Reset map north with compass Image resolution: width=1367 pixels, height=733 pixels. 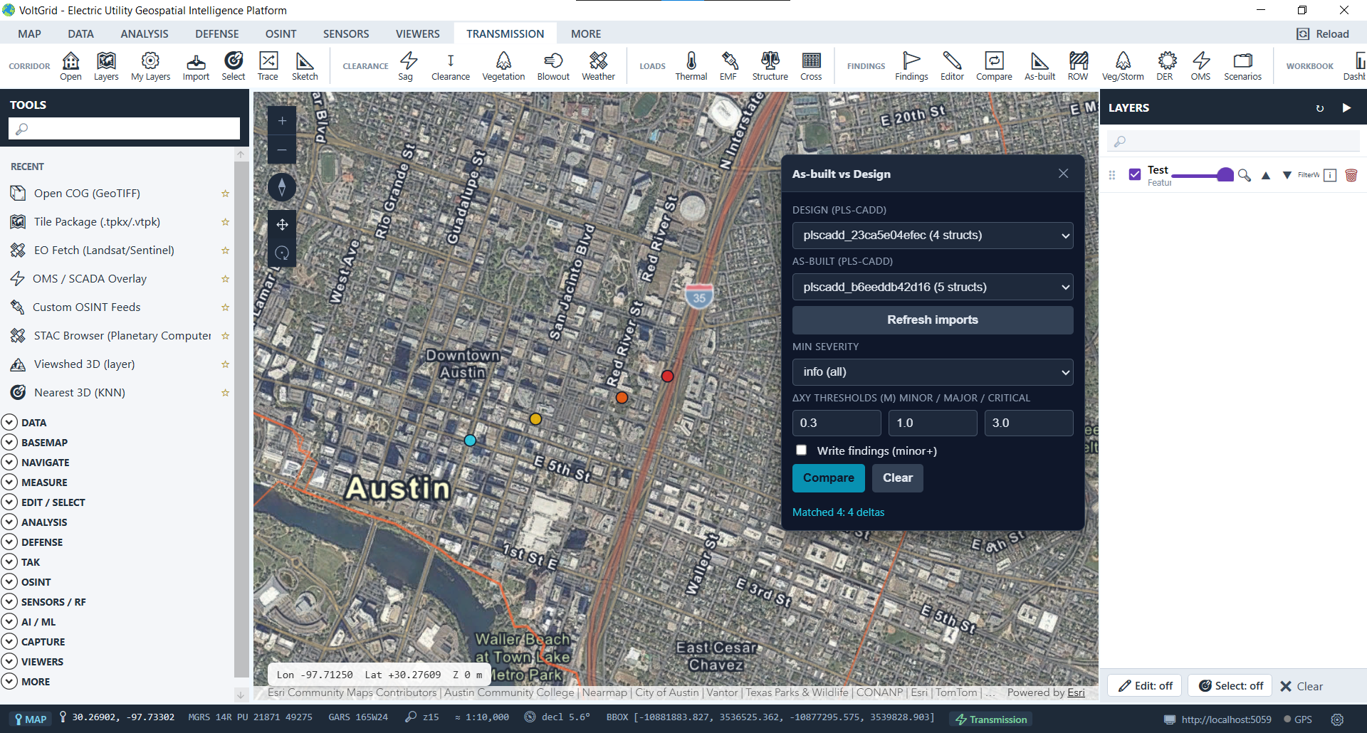[282, 187]
